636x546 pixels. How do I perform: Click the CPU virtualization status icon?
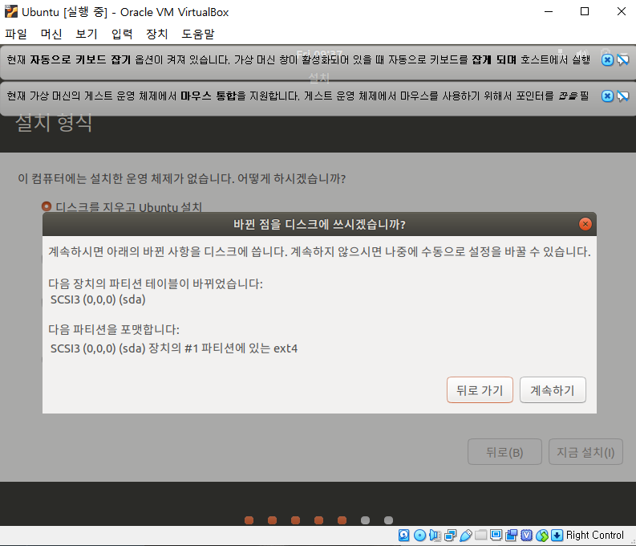click(x=526, y=536)
